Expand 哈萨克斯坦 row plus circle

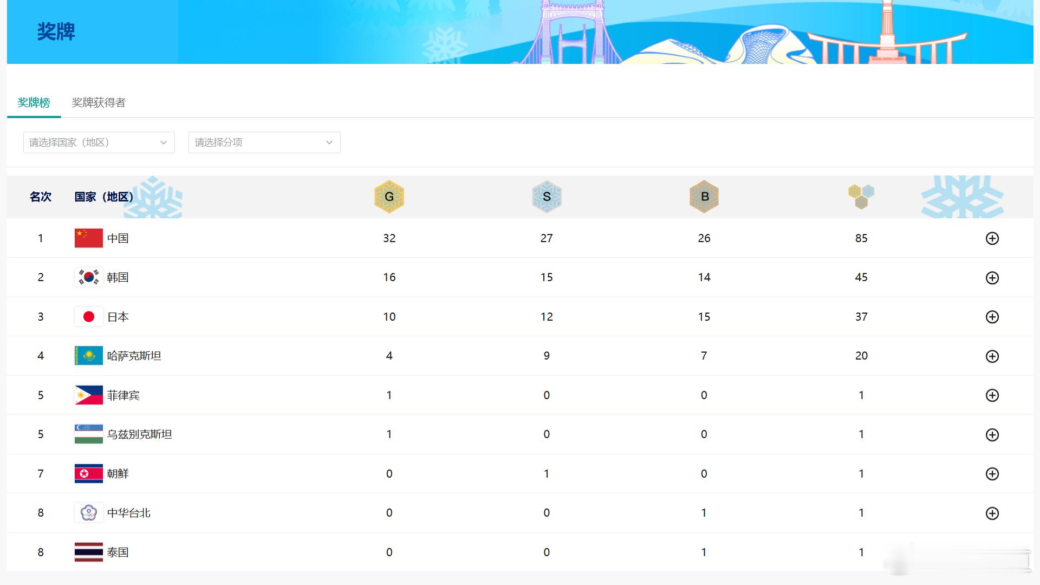992,356
